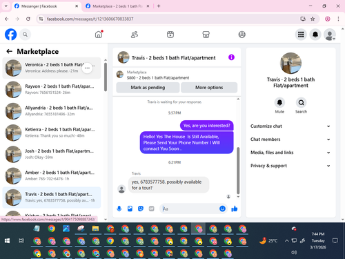The height and width of the screenshot is (259, 345).
Task: Click More options button
Action: coord(209,88)
